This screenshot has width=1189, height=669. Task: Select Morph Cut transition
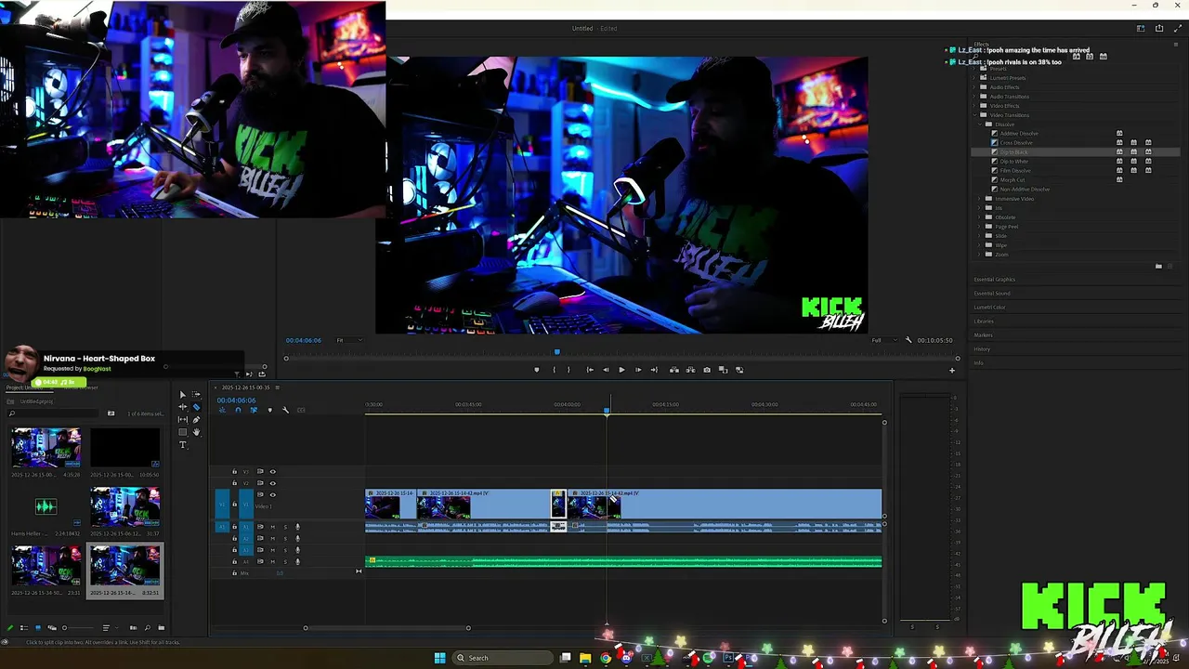(1013, 180)
